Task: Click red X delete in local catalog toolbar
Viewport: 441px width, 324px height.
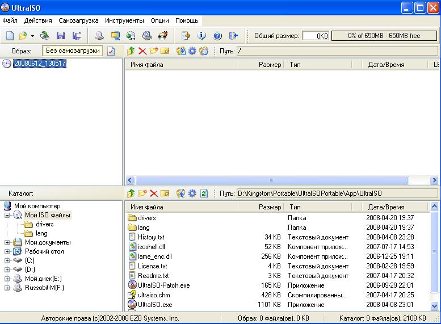Action: [x=154, y=193]
